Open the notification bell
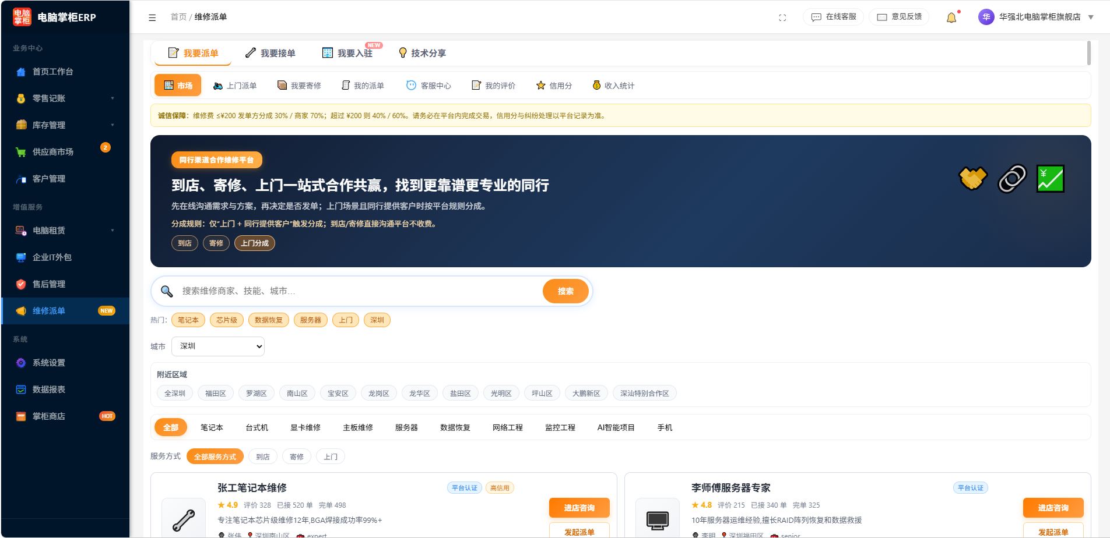 951,17
